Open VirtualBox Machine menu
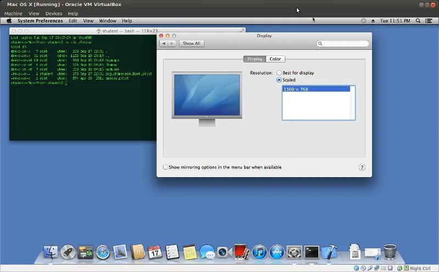Screen dimensions: 439x272 tap(13, 13)
